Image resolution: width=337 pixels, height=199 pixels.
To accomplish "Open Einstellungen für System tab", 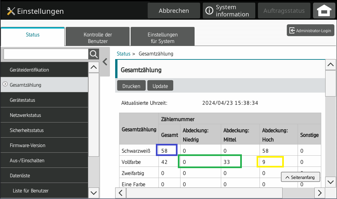I will tap(162, 38).
